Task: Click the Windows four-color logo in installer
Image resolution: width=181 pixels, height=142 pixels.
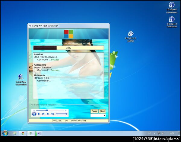Action: (x=69, y=34)
